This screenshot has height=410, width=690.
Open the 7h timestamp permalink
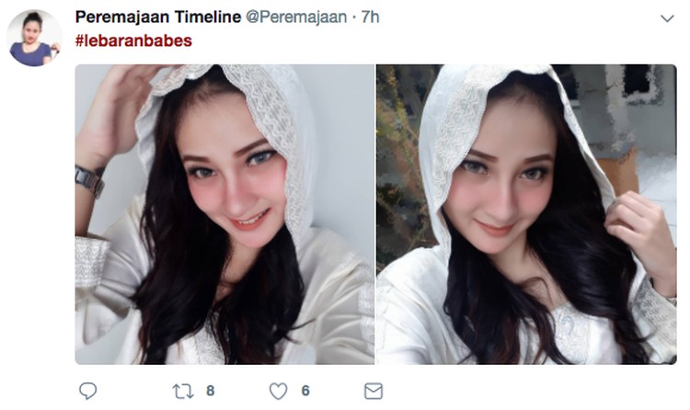(x=370, y=17)
